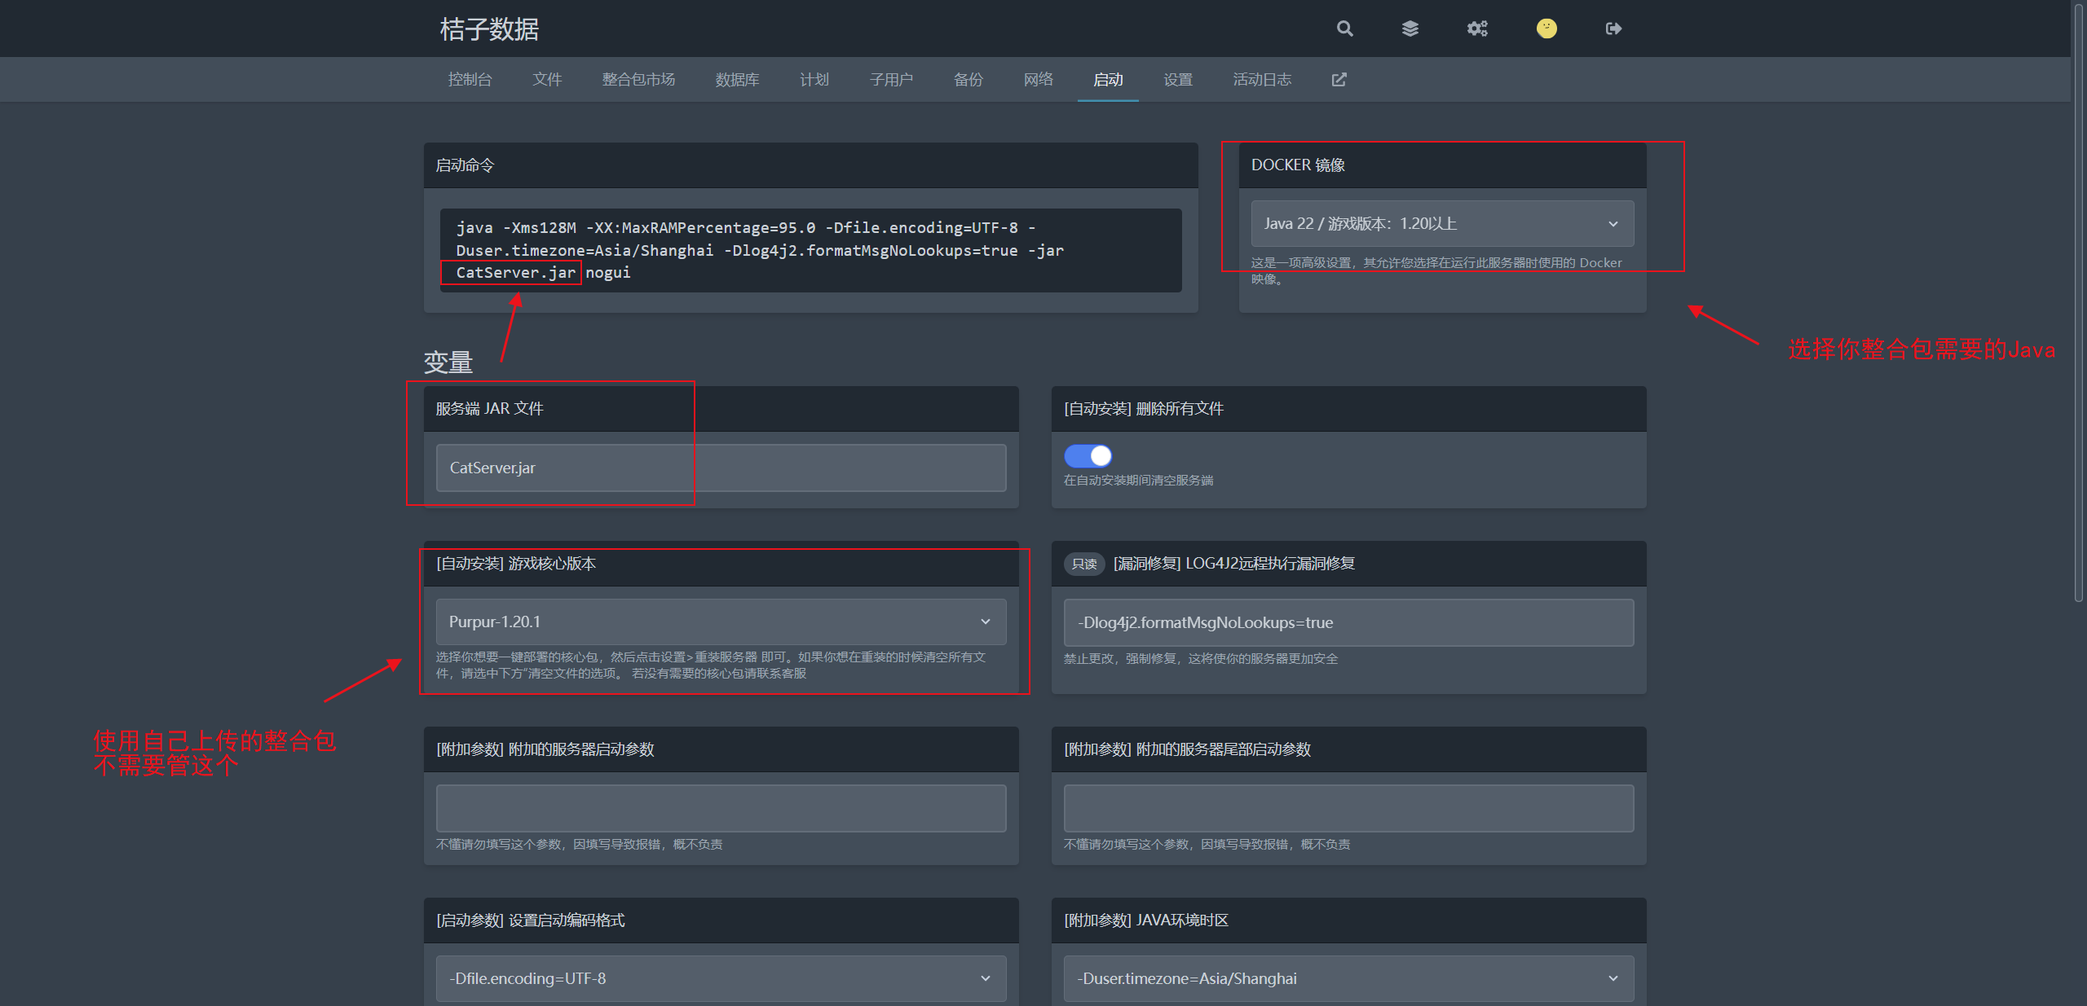Click the logout exit icon
2087x1006 pixels.
pyautogui.click(x=1613, y=29)
